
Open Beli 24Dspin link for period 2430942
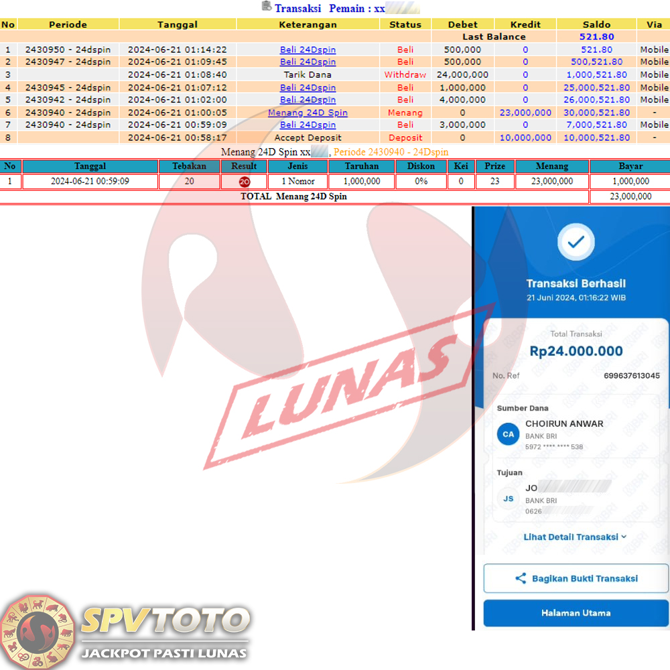[308, 100]
